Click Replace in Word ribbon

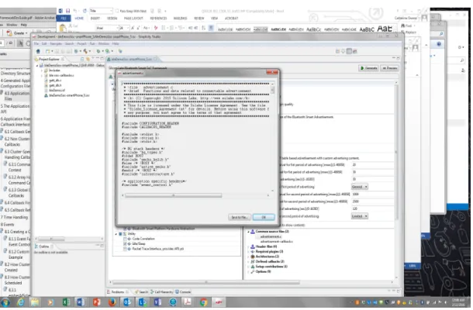pos(409,32)
